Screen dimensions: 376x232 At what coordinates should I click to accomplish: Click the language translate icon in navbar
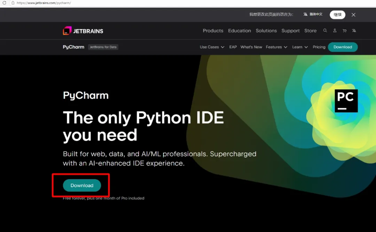354,31
